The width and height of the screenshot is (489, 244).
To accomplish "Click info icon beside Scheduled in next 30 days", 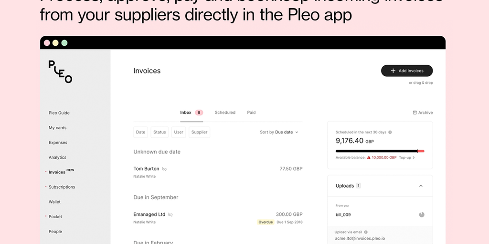I will pos(390,132).
